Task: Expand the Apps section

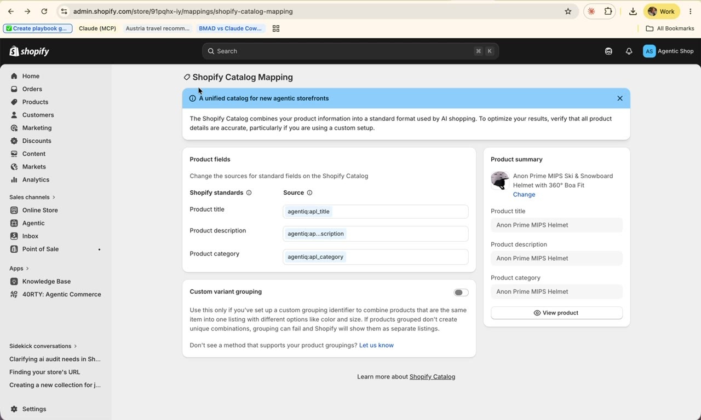Action: click(x=19, y=269)
